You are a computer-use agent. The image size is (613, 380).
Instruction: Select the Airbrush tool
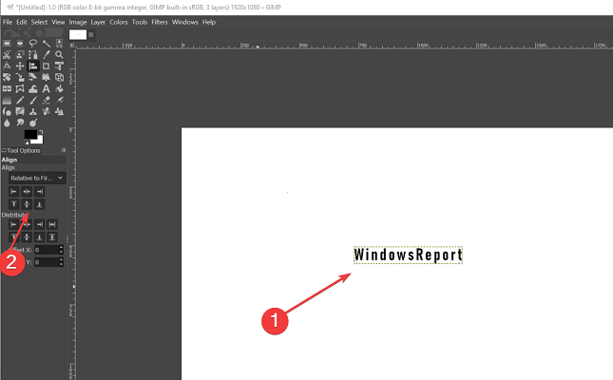point(59,101)
